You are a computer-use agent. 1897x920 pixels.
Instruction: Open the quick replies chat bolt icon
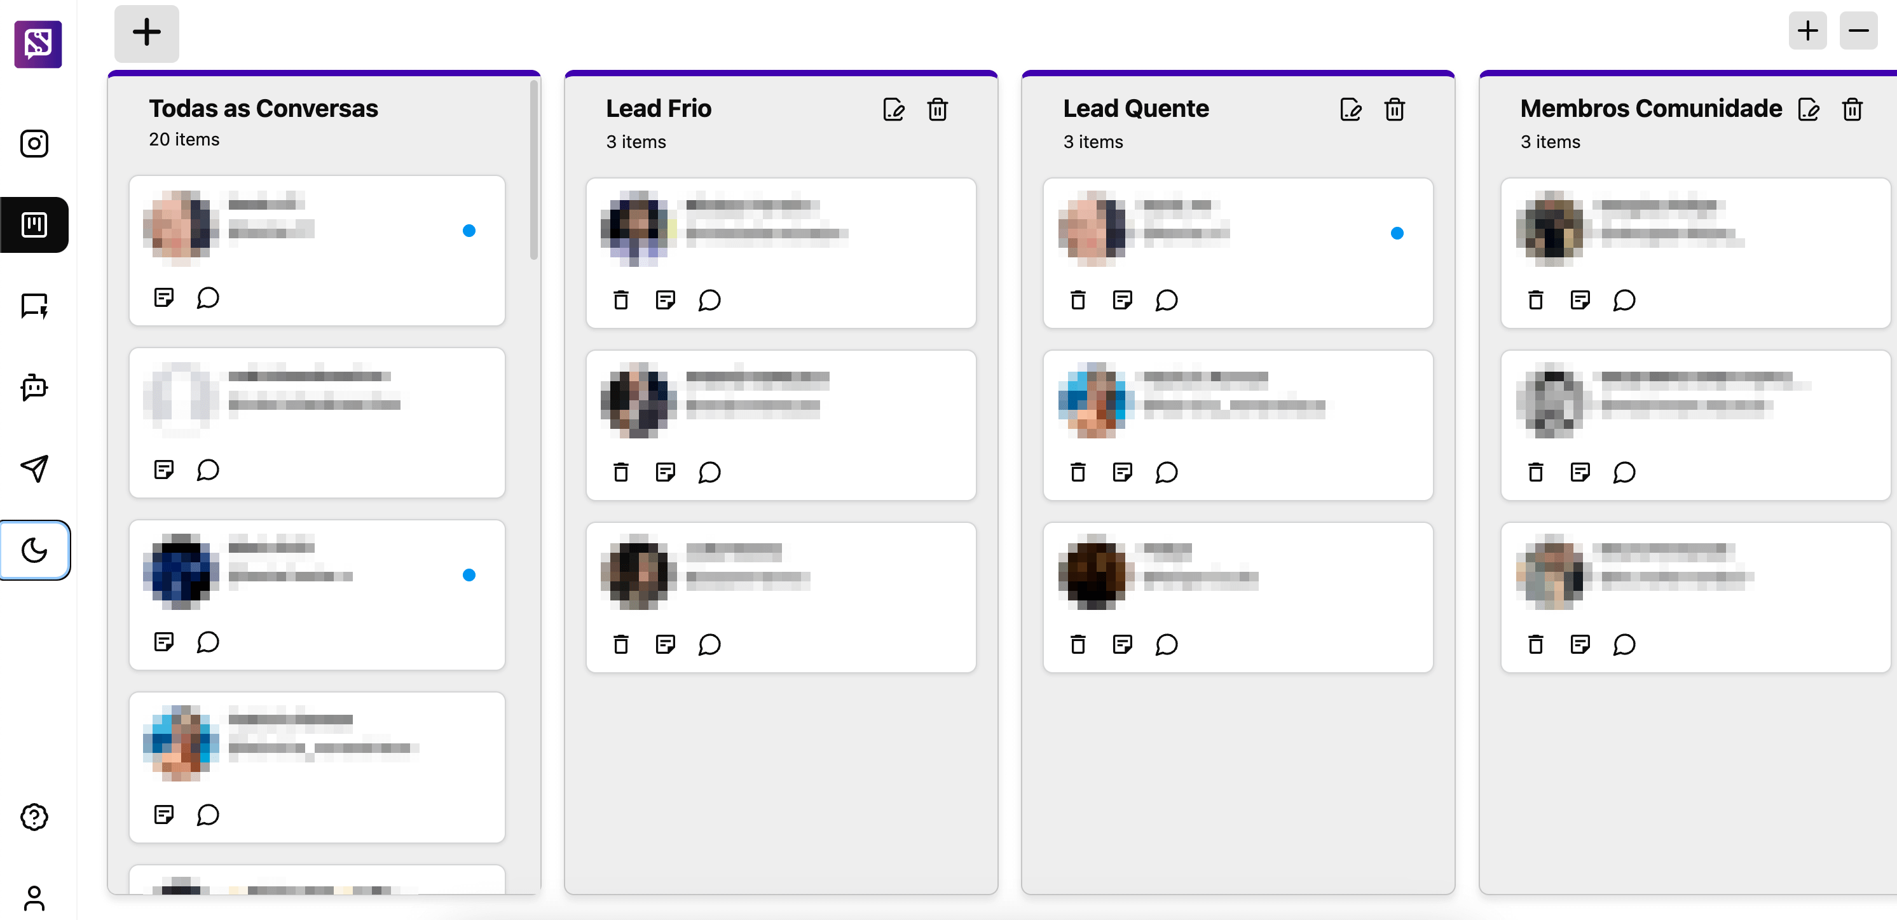(x=34, y=306)
